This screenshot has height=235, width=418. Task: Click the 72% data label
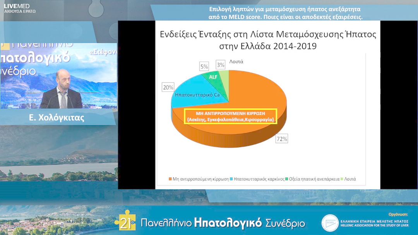pos(282,139)
